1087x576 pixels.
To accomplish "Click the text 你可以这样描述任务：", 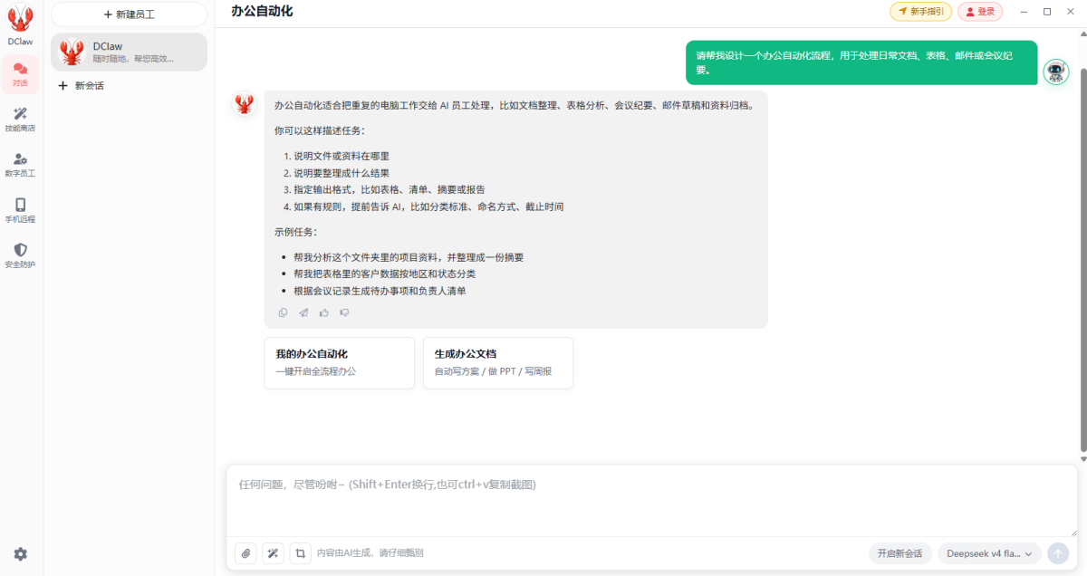I will point(320,130).
